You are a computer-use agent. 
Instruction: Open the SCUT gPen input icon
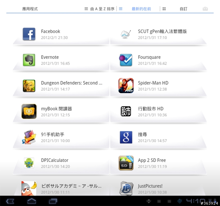(x=126, y=34)
